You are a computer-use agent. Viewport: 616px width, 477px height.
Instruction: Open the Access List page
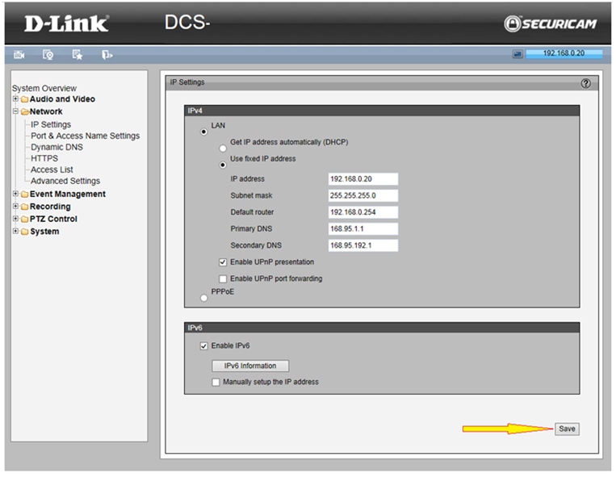pos(52,170)
